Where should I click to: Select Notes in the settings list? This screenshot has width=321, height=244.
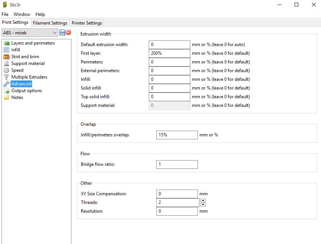click(x=17, y=97)
